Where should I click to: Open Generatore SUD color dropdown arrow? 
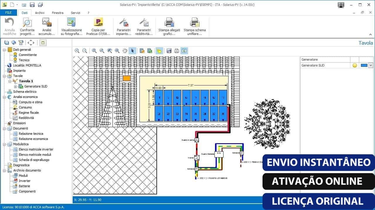pos(371,65)
